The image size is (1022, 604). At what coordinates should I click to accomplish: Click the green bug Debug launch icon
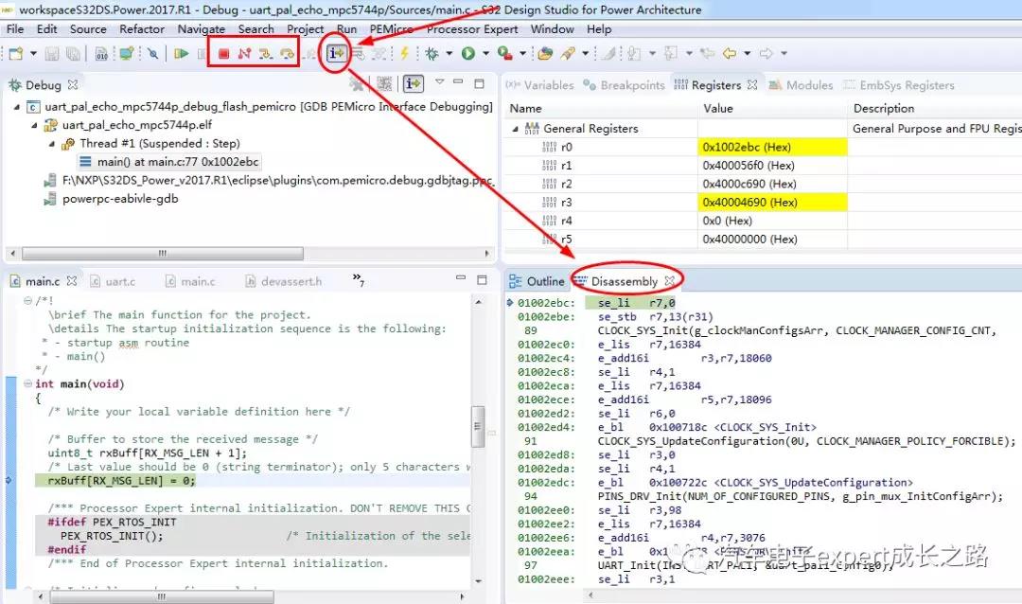(x=432, y=54)
